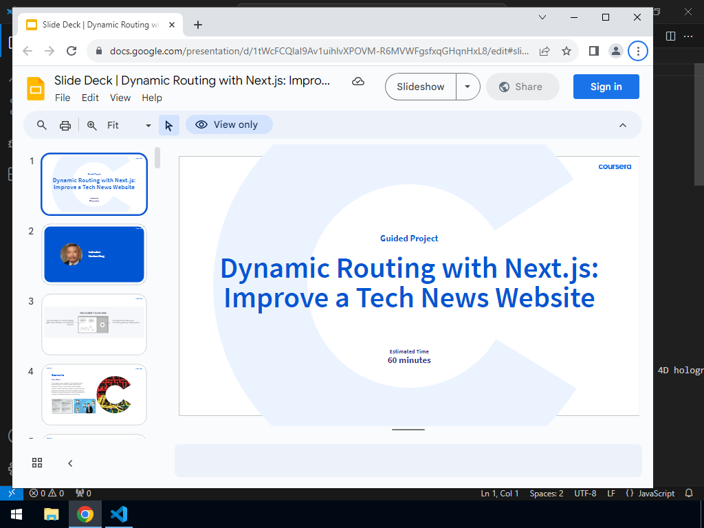This screenshot has height=528, width=704.
Task: Open the document status cloud icon
Action: [x=357, y=81]
